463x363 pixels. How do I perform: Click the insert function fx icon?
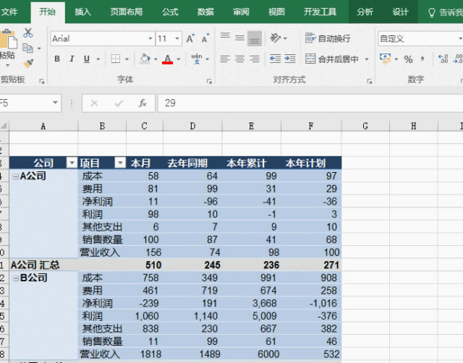point(143,103)
